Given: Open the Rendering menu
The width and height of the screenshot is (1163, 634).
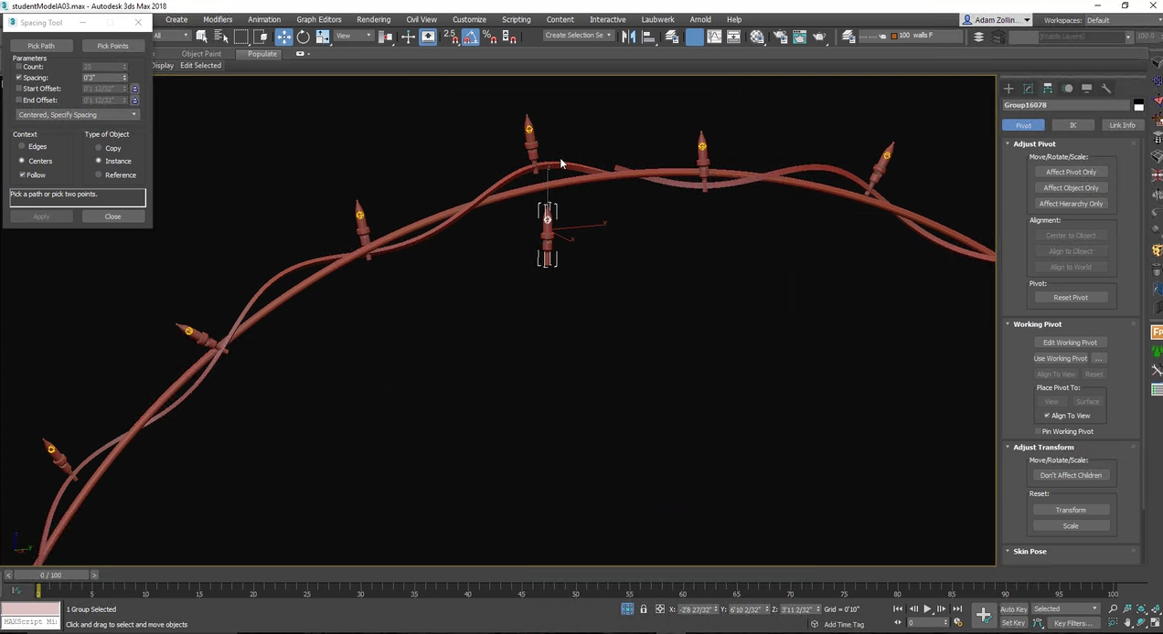Looking at the screenshot, I should click(x=373, y=19).
